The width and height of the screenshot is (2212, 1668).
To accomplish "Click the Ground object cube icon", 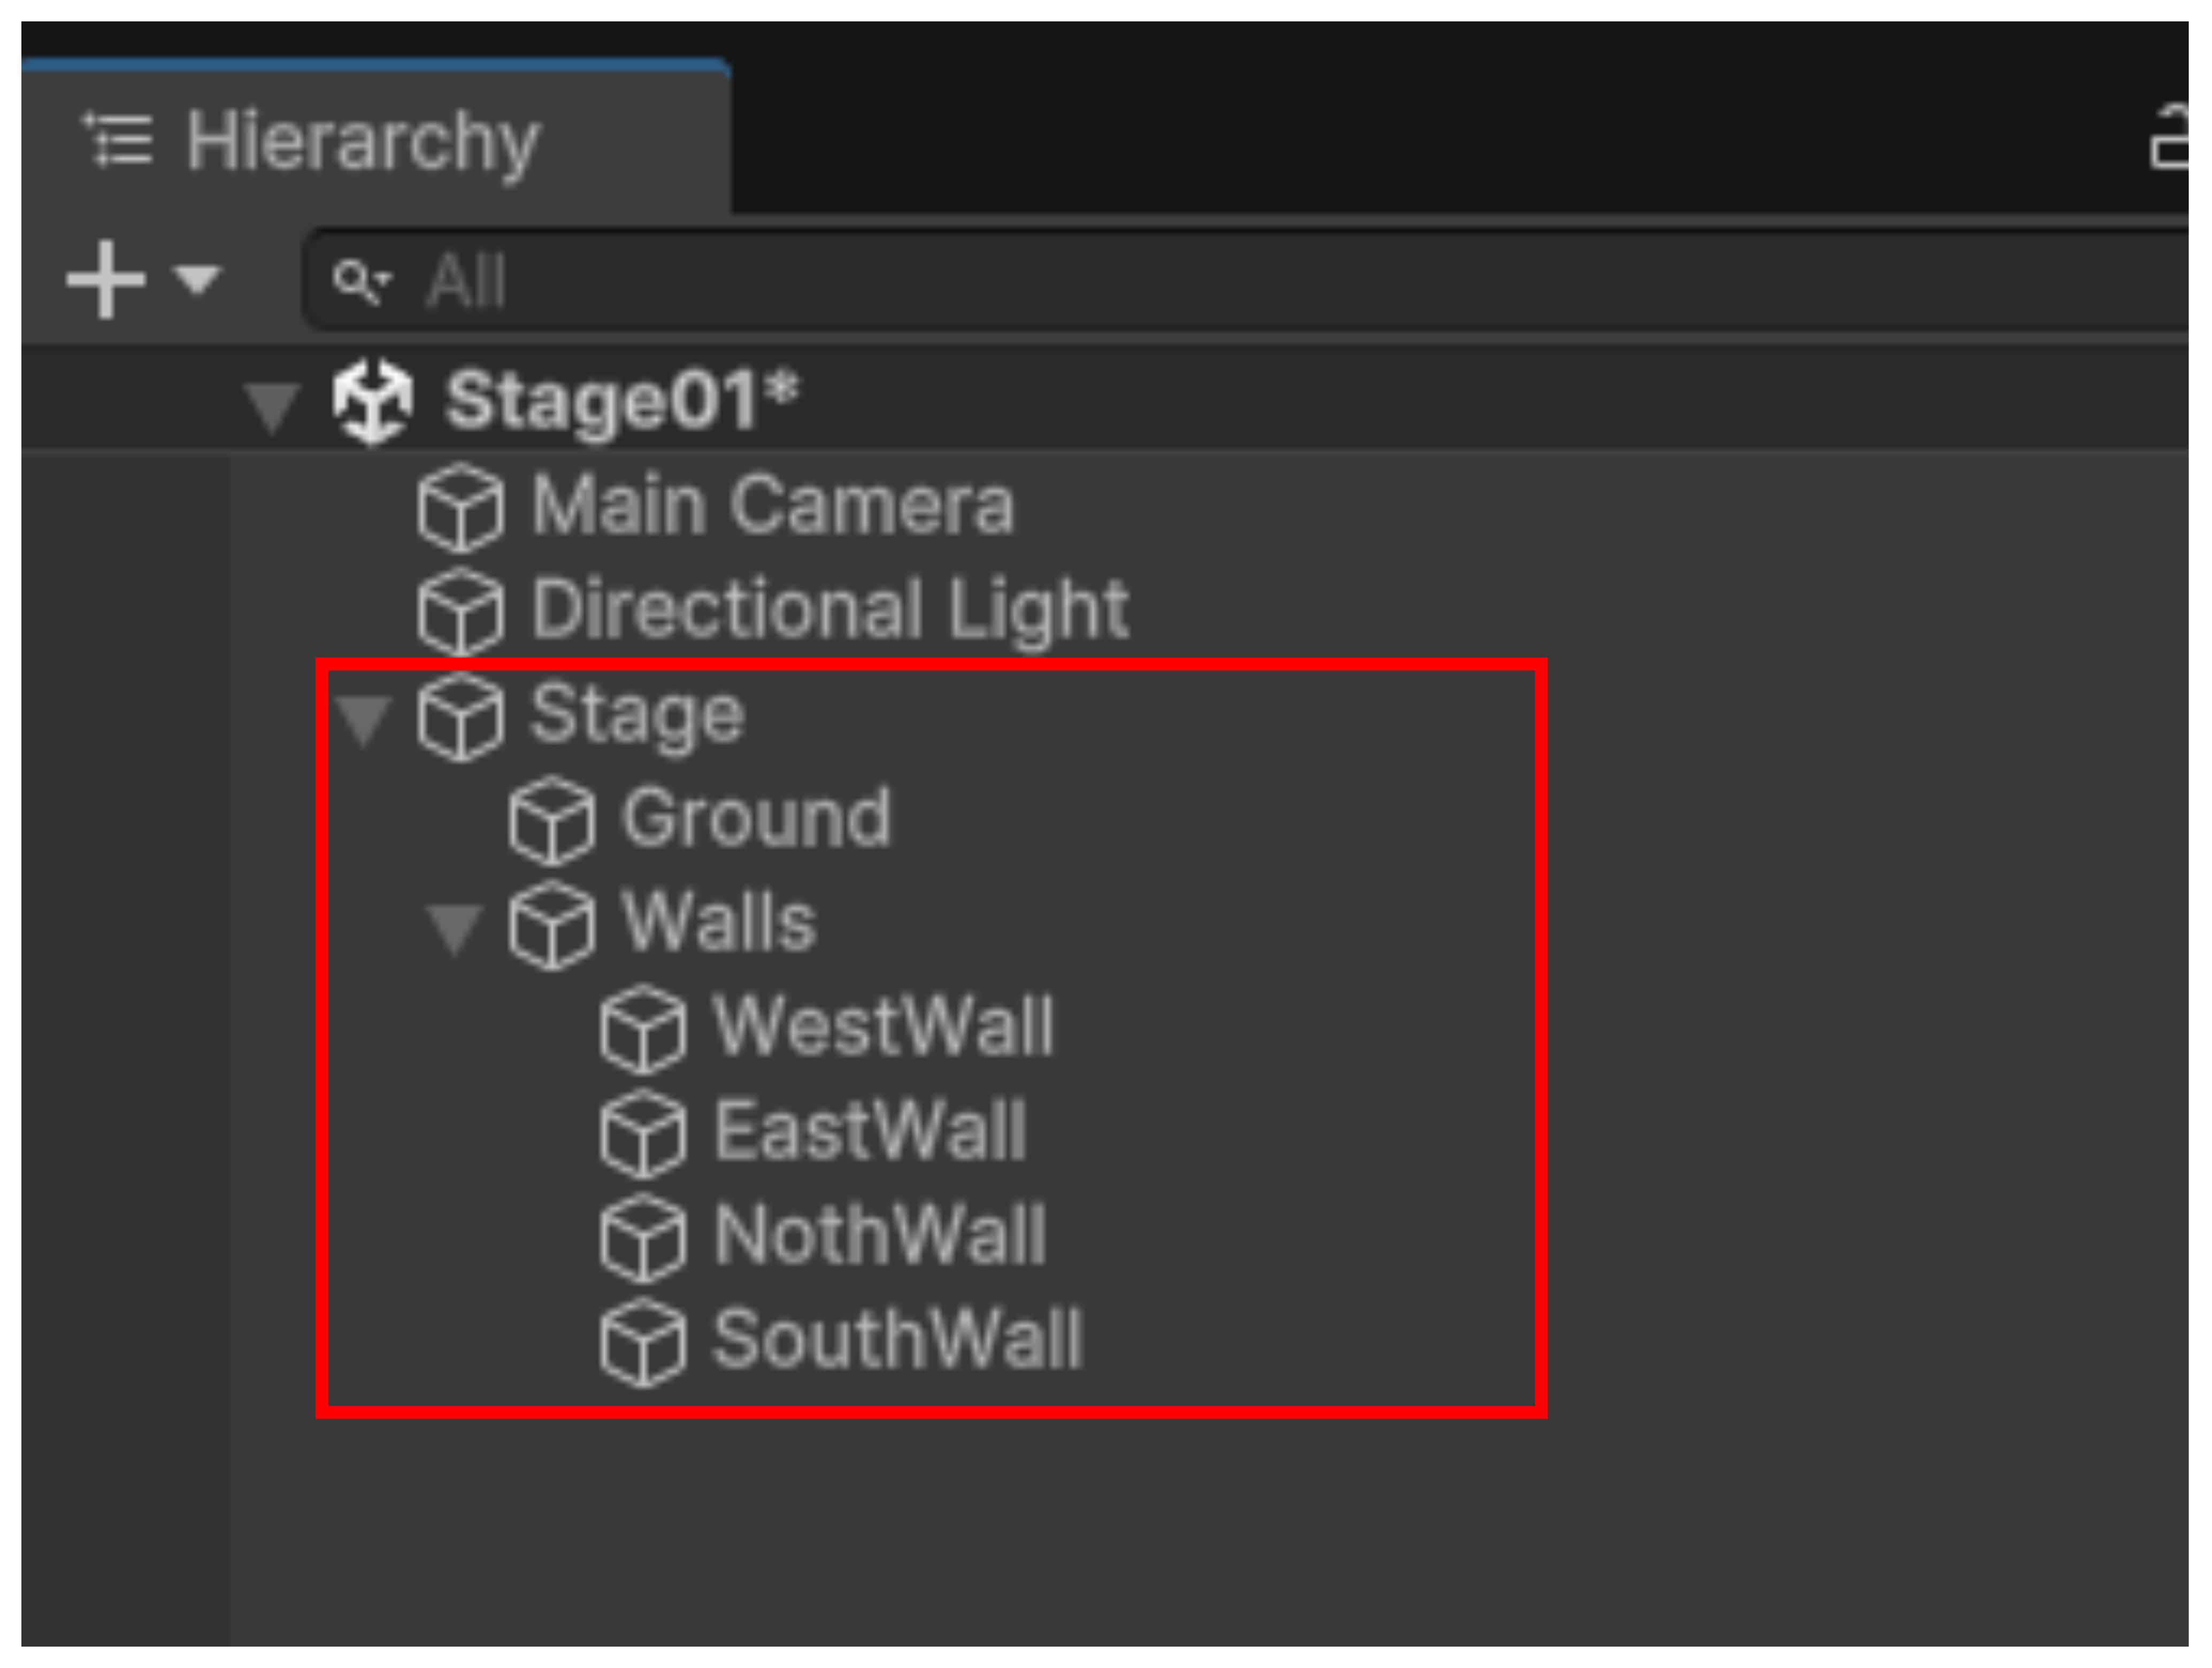I will [x=551, y=821].
